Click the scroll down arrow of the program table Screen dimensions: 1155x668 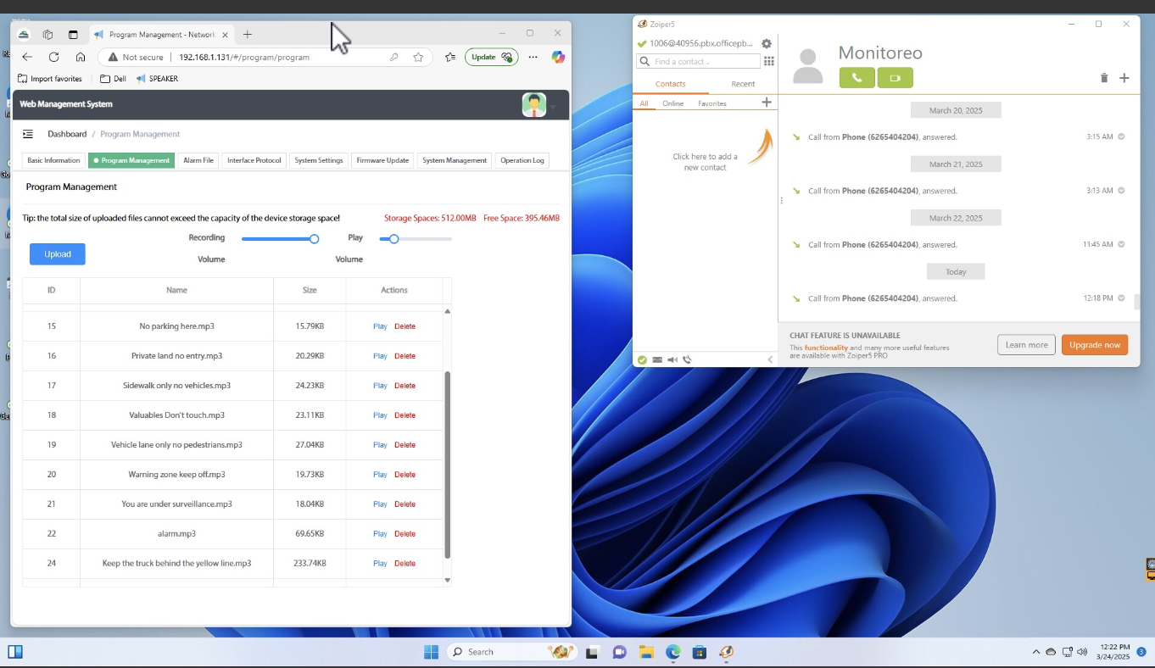pyautogui.click(x=448, y=580)
